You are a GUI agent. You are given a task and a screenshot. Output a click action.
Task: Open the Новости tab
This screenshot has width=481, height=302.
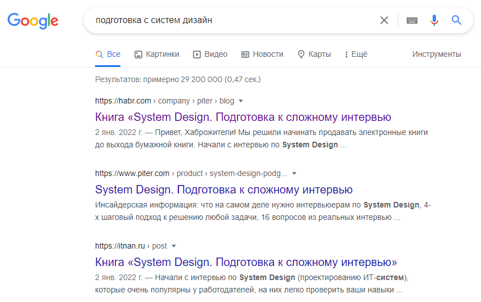tap(262, 54)
